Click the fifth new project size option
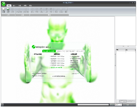The image size is (137, 107). click(x=57, y=65)
